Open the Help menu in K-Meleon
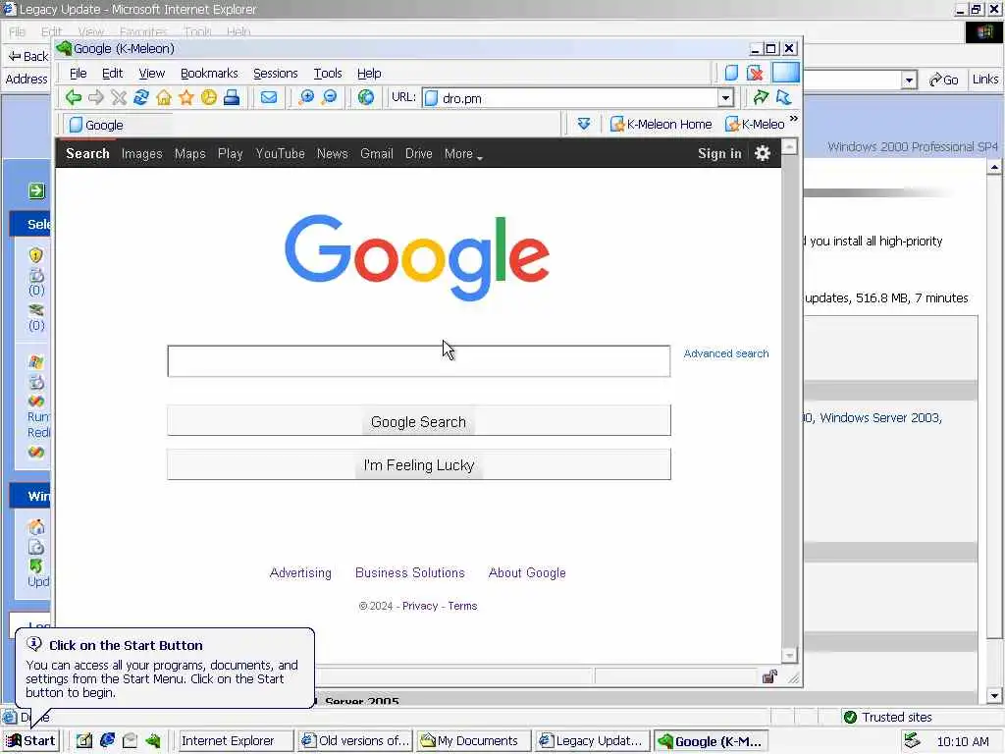Screen dimensions: 1005x754 [x=369, y=73]
